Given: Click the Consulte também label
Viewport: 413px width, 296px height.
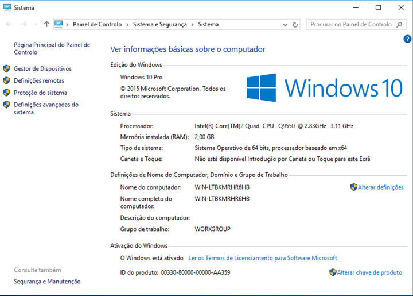Looking at the screenshot, I should [x=37, y=270].
